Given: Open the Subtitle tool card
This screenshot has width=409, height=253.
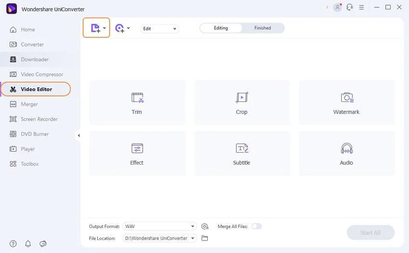Looking at the screenshot, I should (242, 153).
